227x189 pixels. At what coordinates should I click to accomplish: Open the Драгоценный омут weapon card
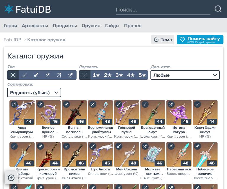pyautogui.click(x=153, y=119)
